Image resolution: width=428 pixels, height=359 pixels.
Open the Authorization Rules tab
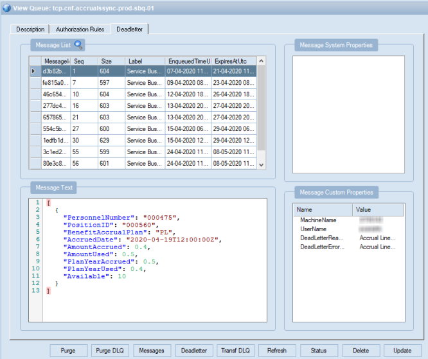(80, 30)
